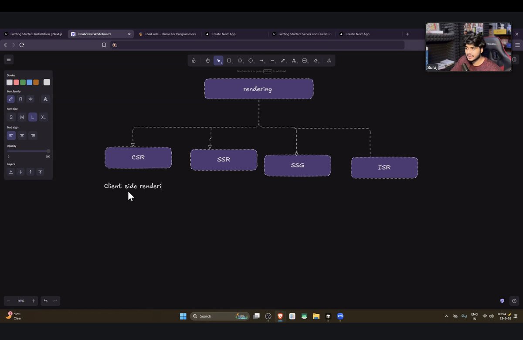Bookmark this page
This screenshot has width=523, height=340.
[x=104, y=45]
